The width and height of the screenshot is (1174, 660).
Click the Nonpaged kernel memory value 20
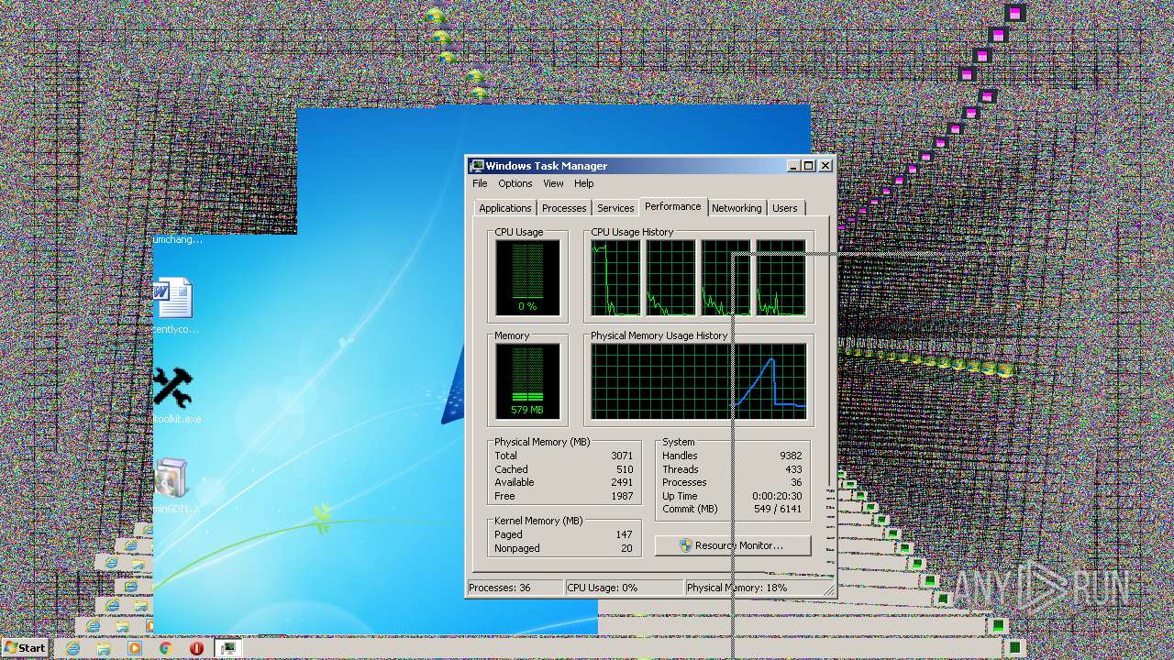[627, 548]
